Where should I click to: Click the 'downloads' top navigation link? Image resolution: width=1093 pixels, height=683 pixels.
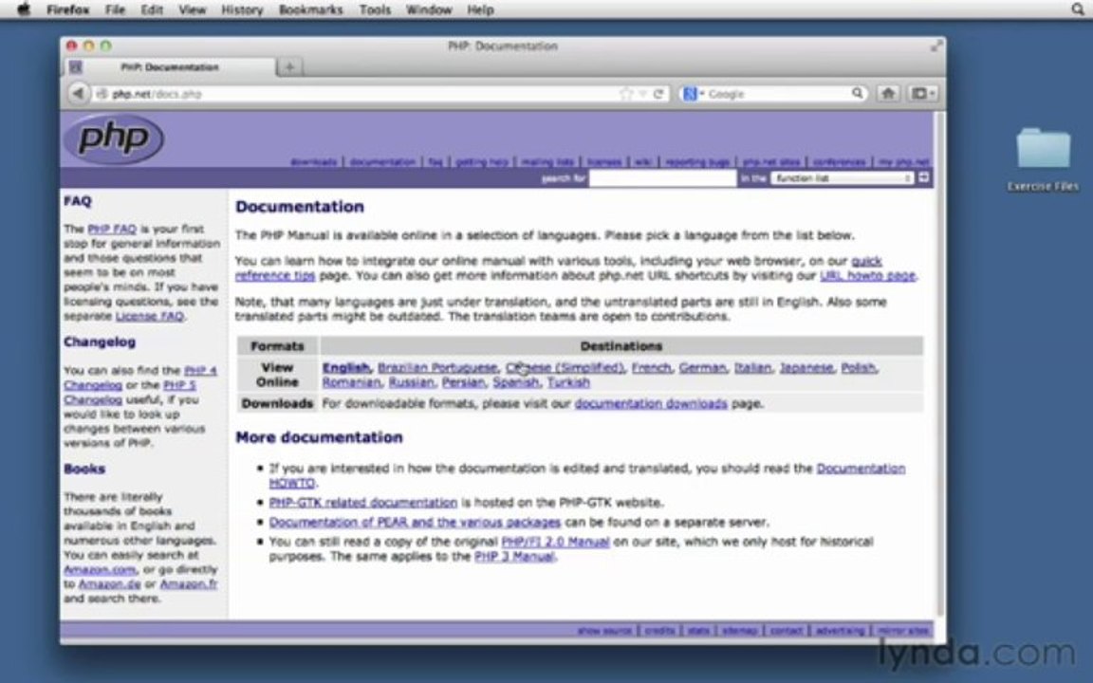[x=313, y=161]
